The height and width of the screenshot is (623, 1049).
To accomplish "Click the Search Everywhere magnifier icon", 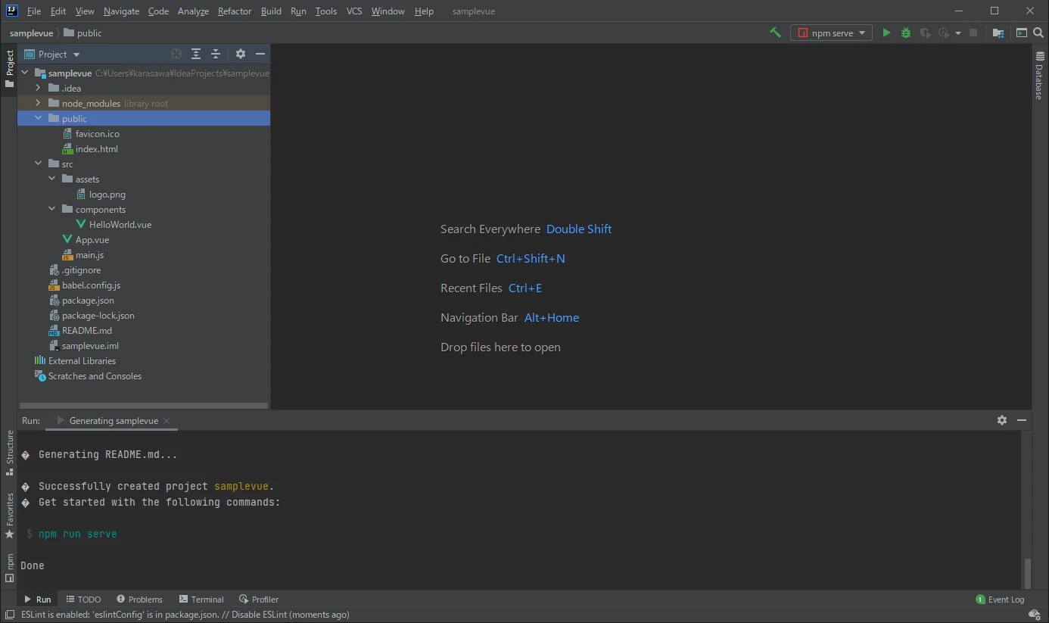I will [x=1038, y=33].
